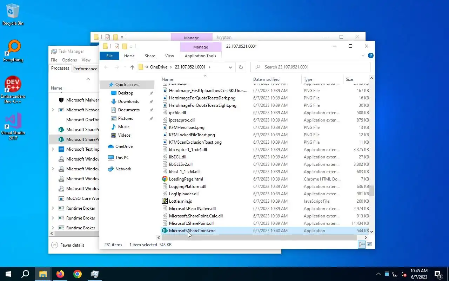
Task: Click New folder quick access toolbar icon
Action: [x=124, y=46]
